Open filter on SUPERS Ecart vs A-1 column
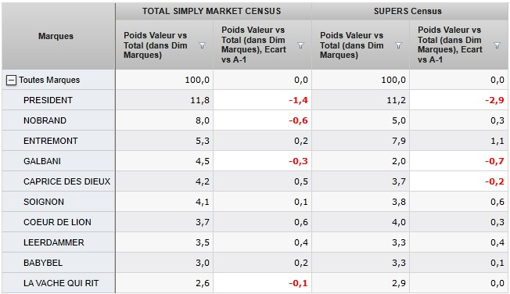This screenshot has height=294, width=510. tap(497, 45)
